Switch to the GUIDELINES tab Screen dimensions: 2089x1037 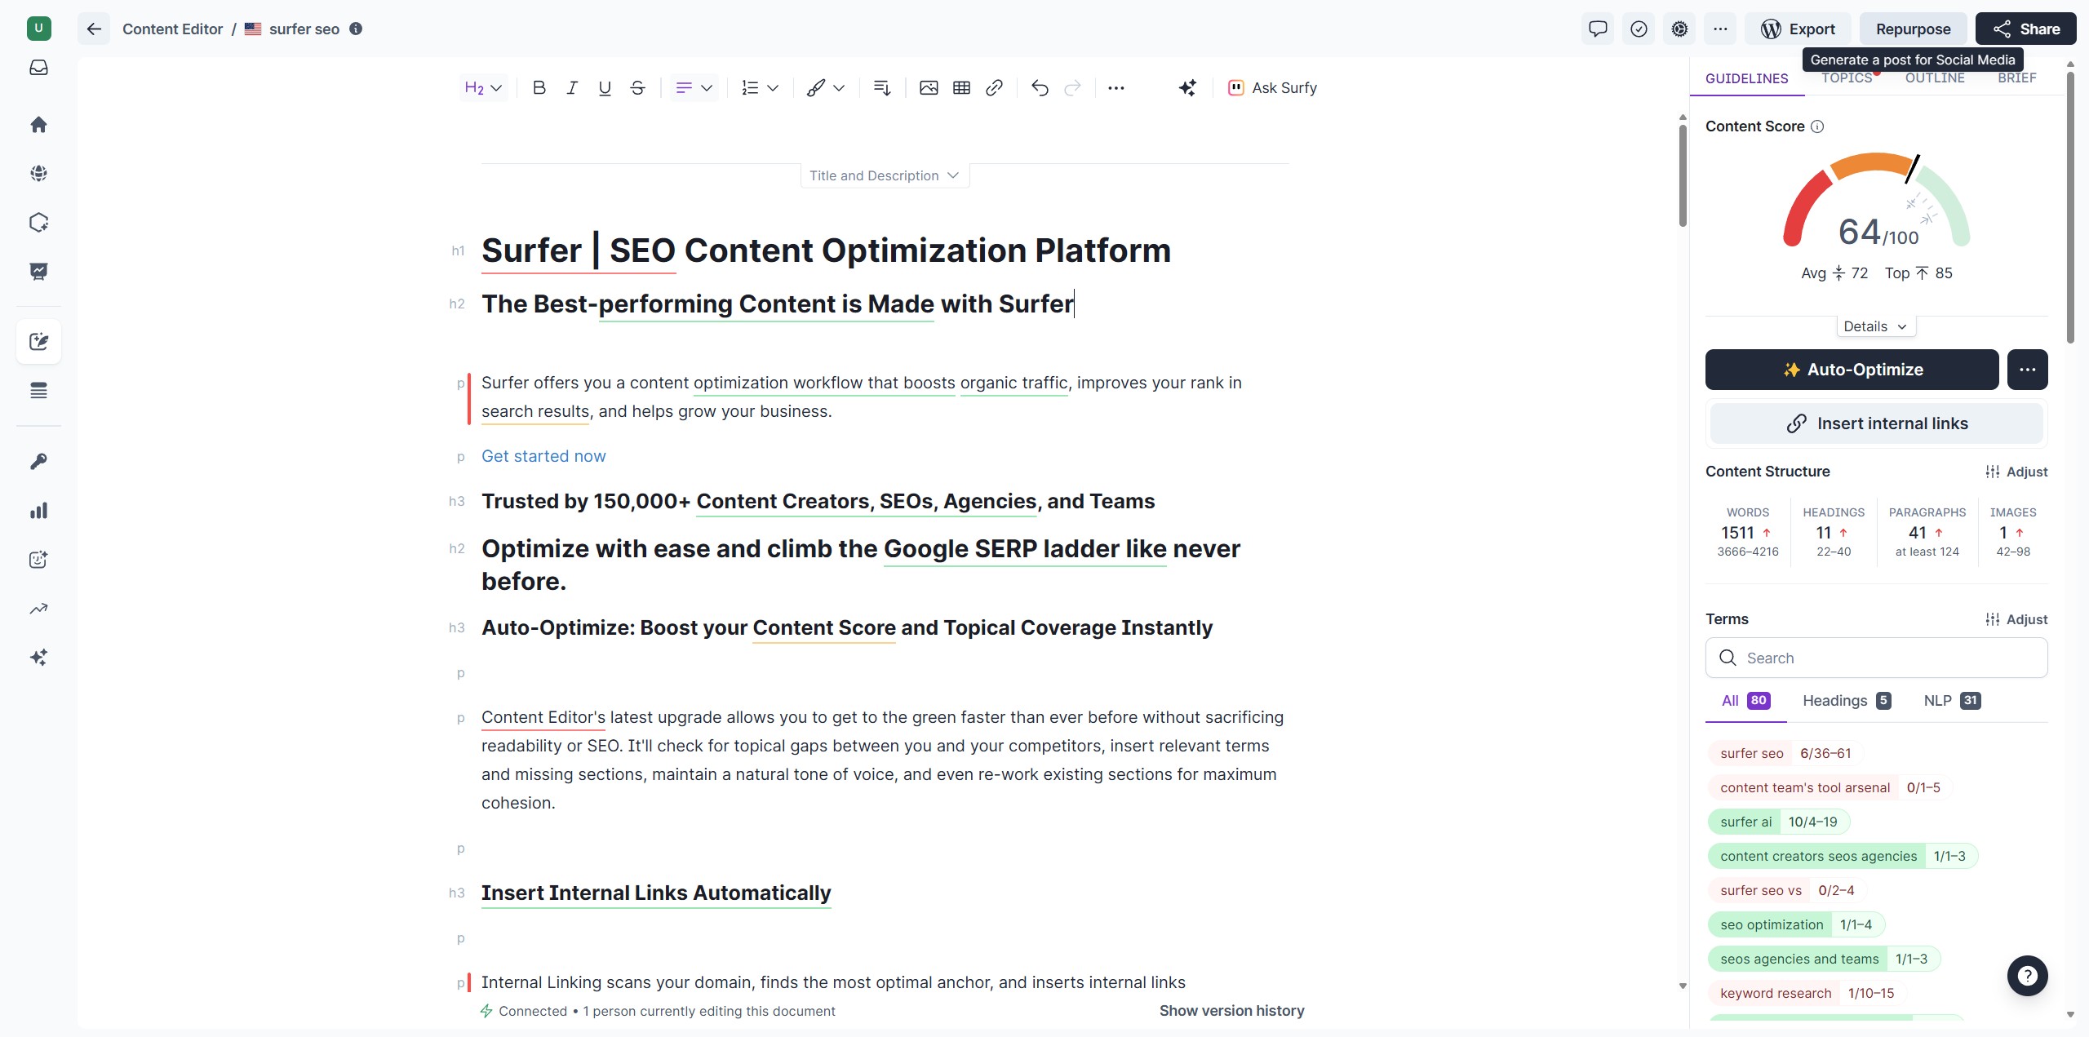tap(1746, 78)
